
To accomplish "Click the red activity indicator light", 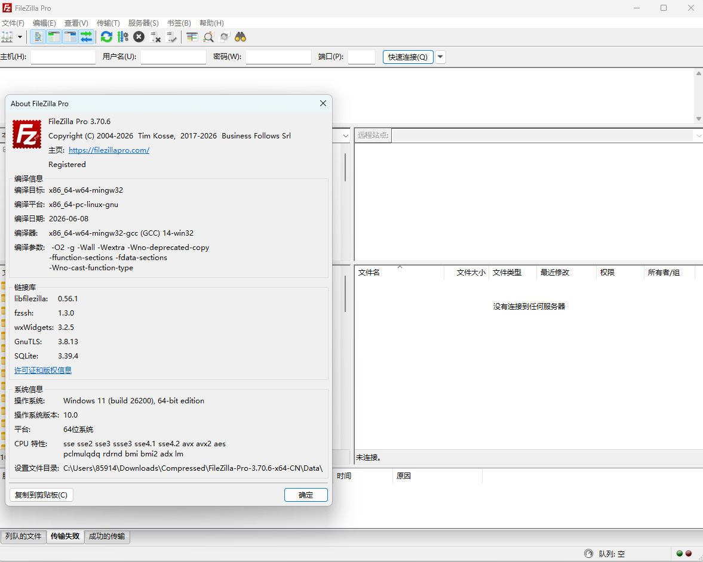I will [689, 554].
